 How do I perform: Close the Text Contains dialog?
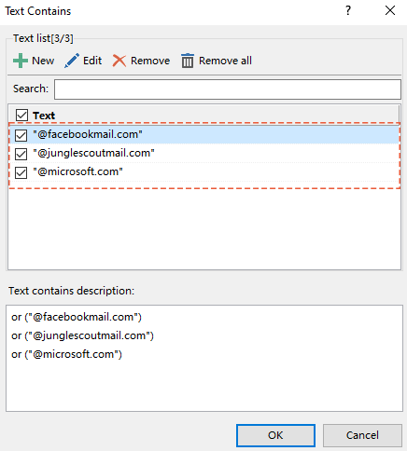point(390,11)
